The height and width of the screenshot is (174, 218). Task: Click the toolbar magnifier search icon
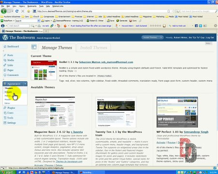click(32, 26)
